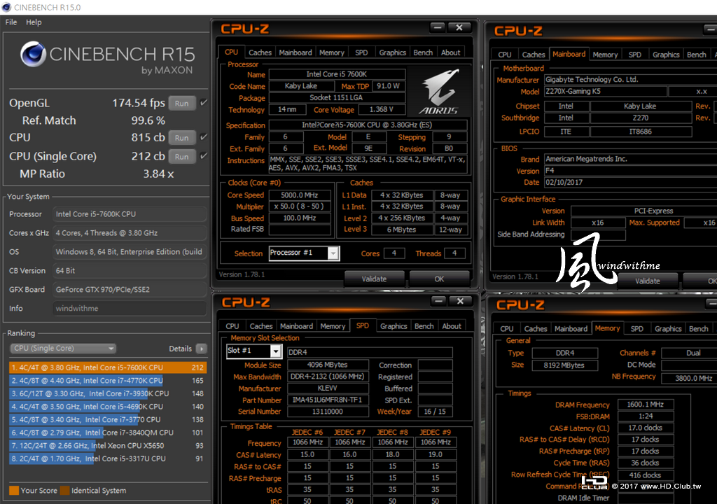Click the DRAM Frequency value 1600.1 MHz

point(645,405)
